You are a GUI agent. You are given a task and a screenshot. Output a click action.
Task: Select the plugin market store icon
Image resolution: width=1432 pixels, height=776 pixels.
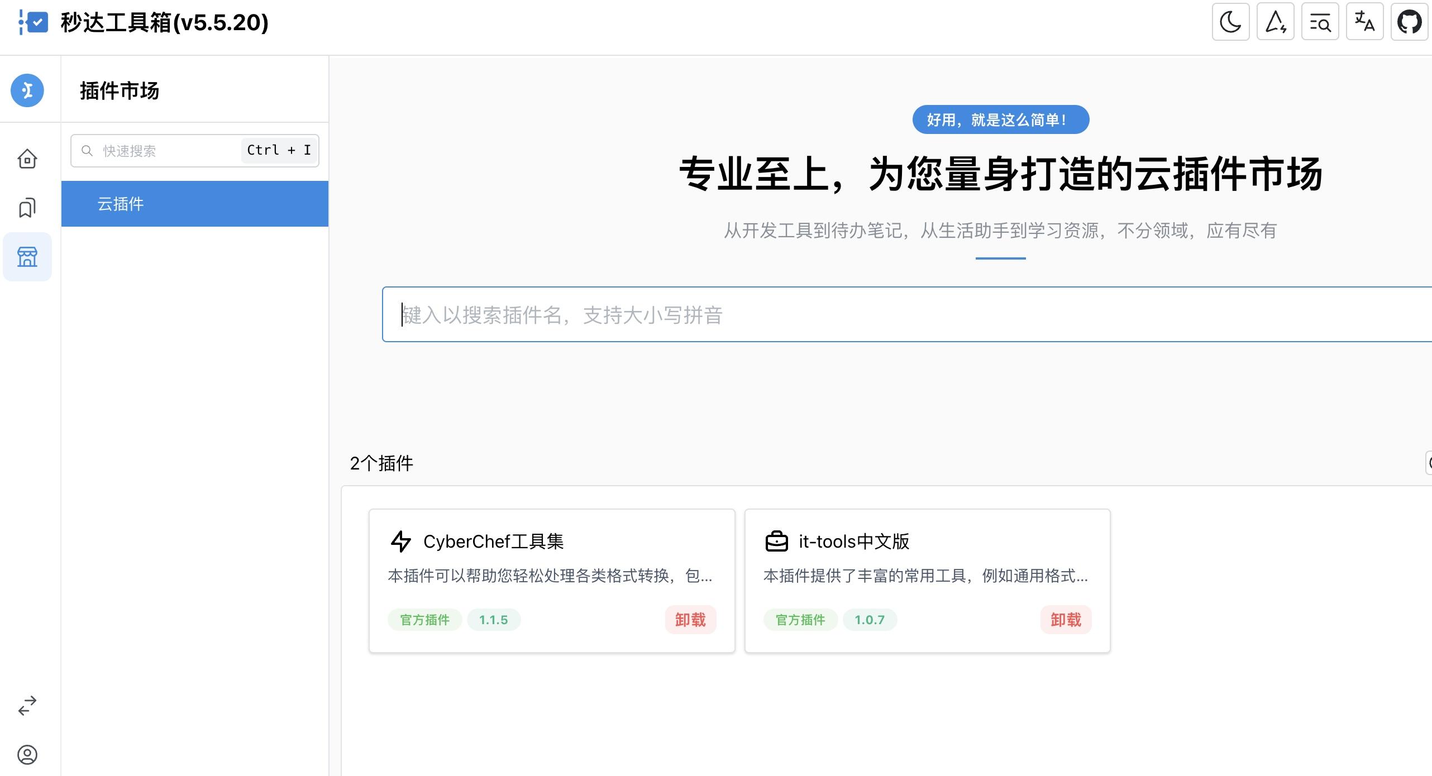coord(27,257)
